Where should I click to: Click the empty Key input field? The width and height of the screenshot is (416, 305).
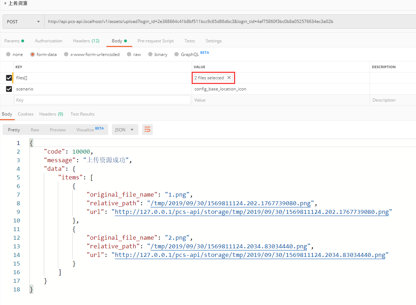tap(102, 100)
